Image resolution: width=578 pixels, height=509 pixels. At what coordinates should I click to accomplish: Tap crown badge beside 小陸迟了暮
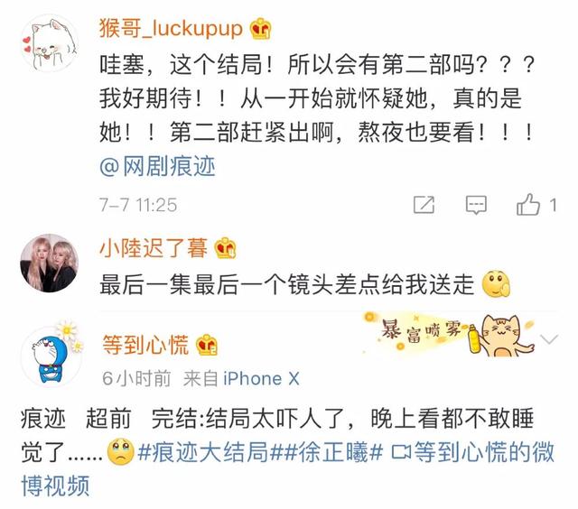point(225,247)
